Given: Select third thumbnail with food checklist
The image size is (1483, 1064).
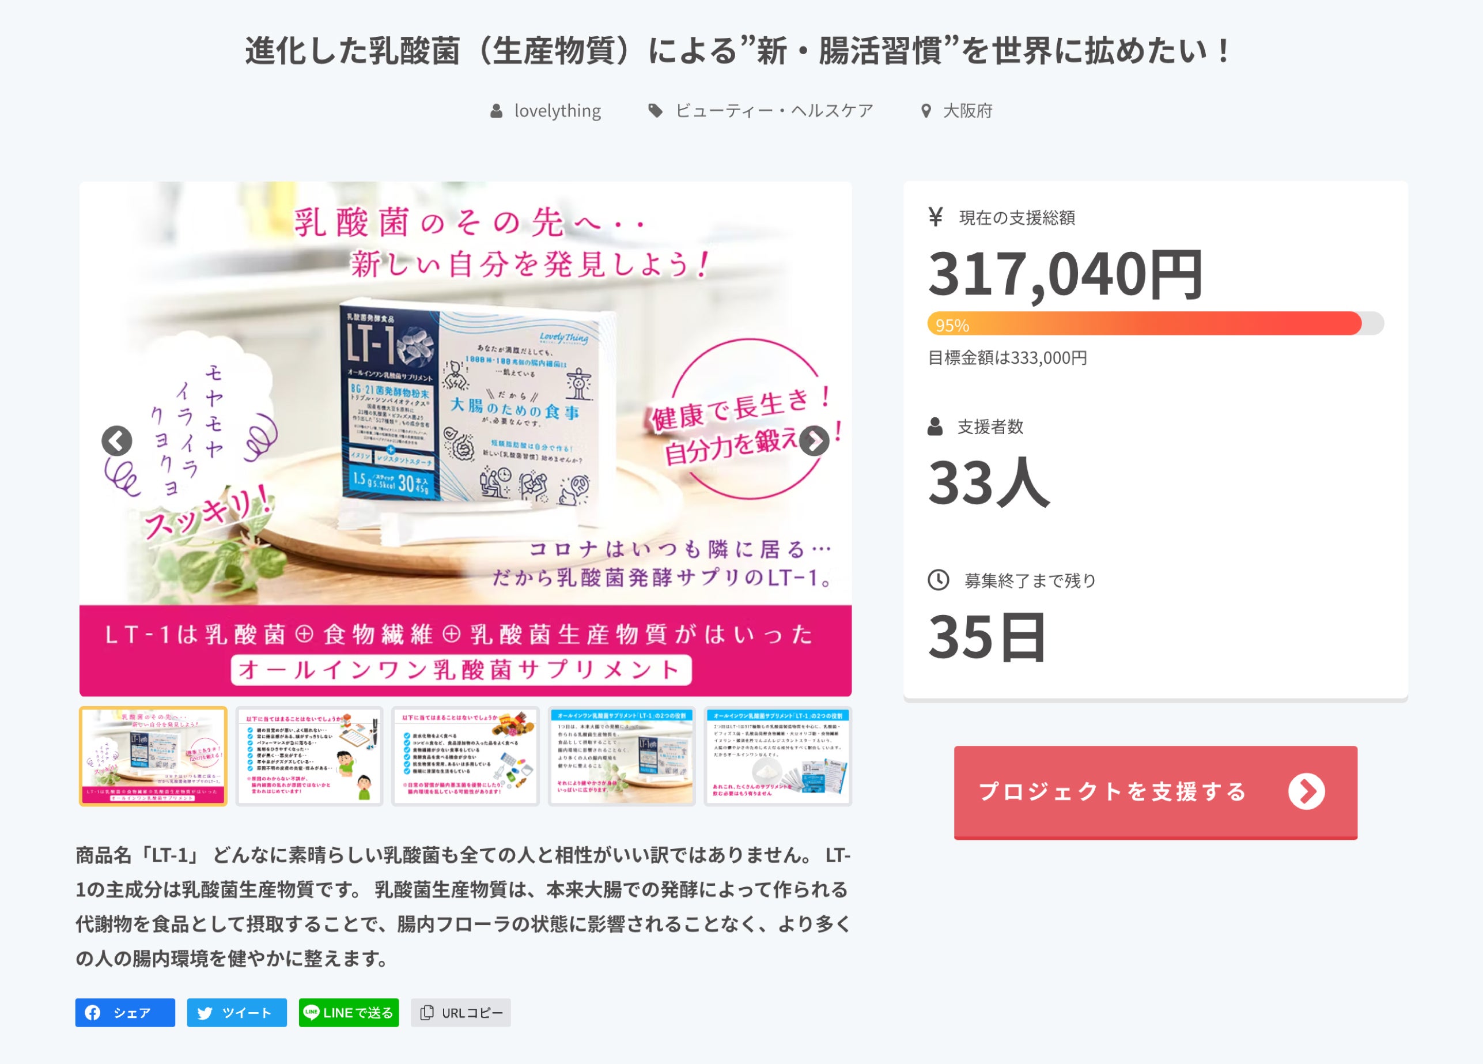Looking at the screenshot, I should point(466,757).
